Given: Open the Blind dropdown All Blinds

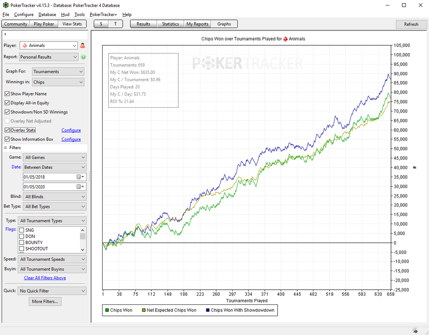Looking at the screenshot, I should click(55, 197).
